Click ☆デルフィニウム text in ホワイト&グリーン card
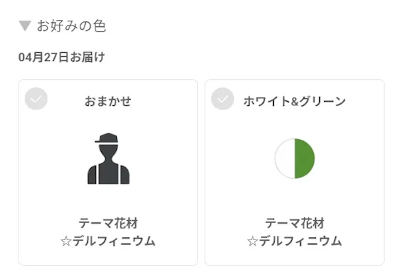Viewport: 412px width, 269px height. click(295, 241)
